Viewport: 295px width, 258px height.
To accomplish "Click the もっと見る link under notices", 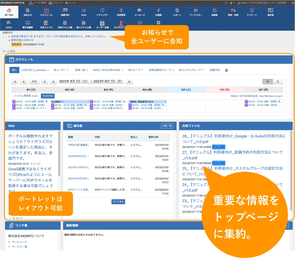I will (9, 51).
